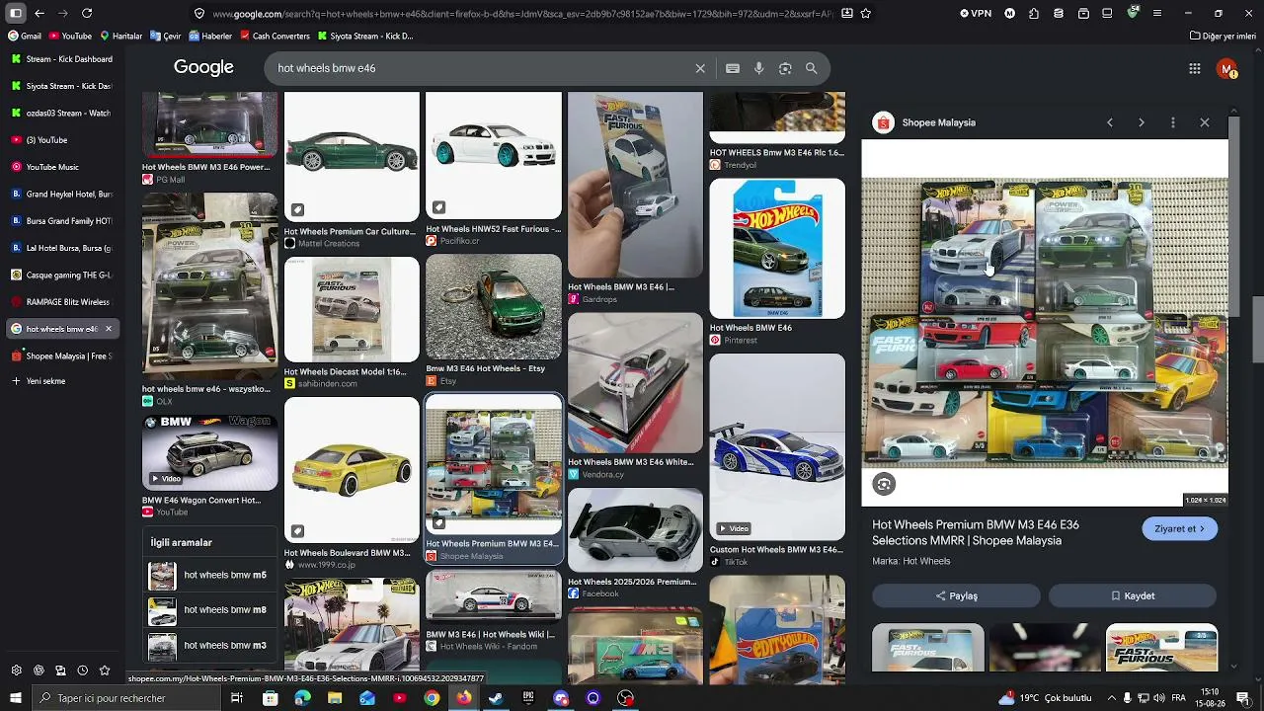Open the AI chatbot sidebar icon

coord(39,671)
